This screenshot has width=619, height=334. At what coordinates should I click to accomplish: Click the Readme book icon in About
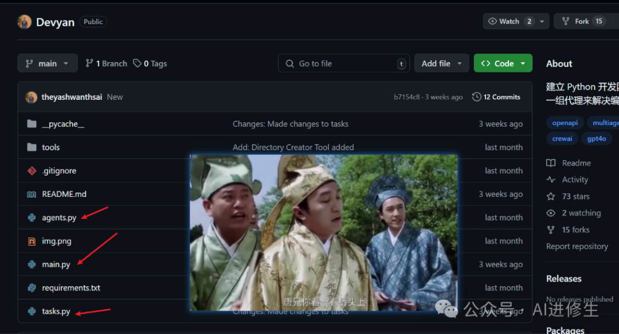[x=551, y=163]
